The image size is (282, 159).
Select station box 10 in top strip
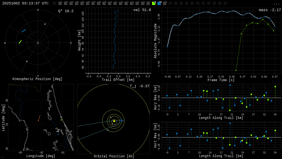(110, 3)
